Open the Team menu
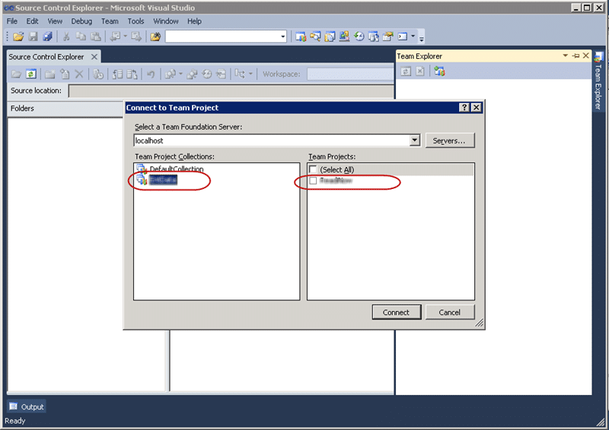 pyautogui.click(x=110, y=21)
